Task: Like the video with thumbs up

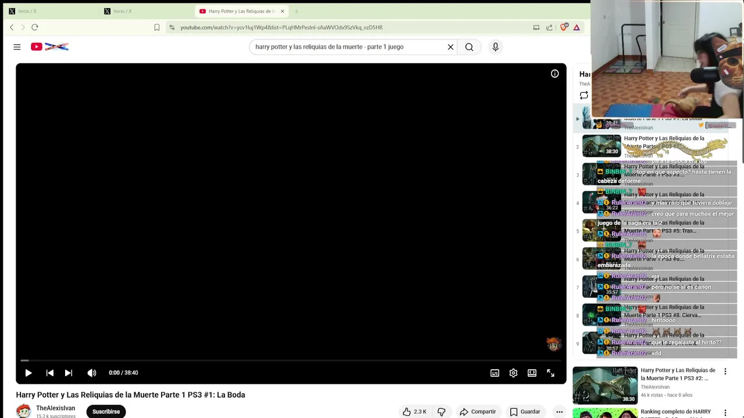Action: click(x=414, y=412)
